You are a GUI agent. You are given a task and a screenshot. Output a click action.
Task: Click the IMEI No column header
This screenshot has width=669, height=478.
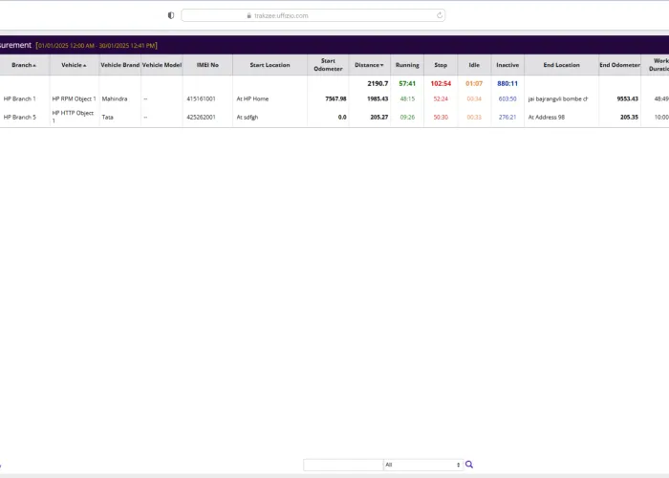(207, 65)
